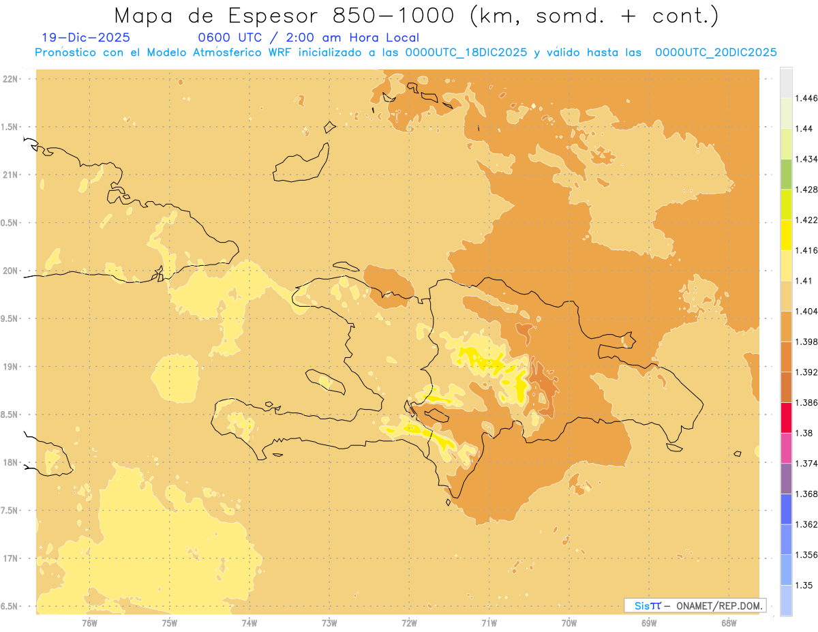Click the legend value '1.416'
The height and width of the screenshot is (632, 818).
pyautogui.click(x=806, y=250)
